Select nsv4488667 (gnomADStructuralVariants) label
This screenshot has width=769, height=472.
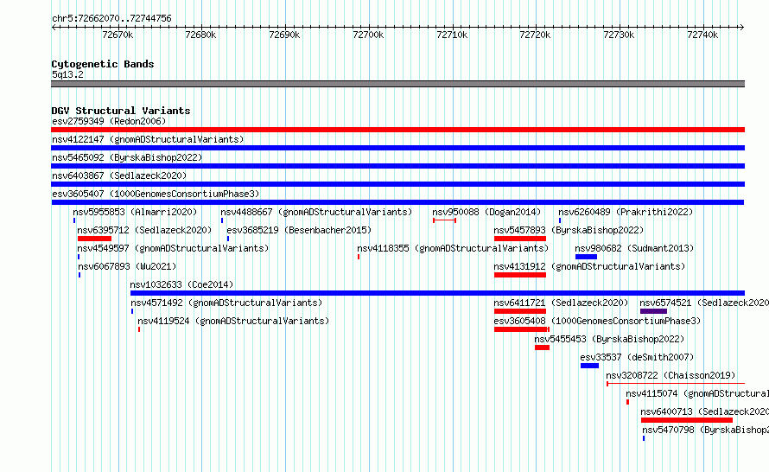[316, 212]
